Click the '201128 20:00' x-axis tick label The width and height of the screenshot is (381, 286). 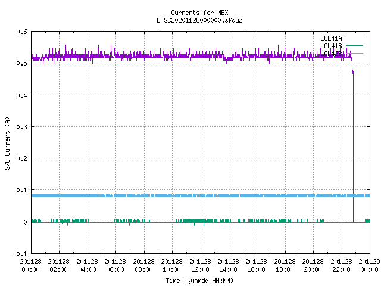click(x=313, y=266)
